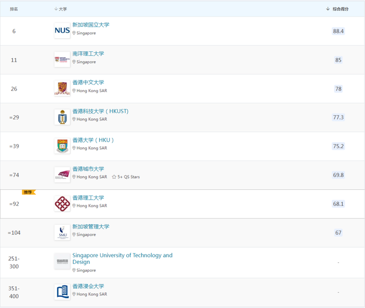Click the 综合得分 column header text
The width and height of the screenshot is (365, 308).
[x=341, y=9]
